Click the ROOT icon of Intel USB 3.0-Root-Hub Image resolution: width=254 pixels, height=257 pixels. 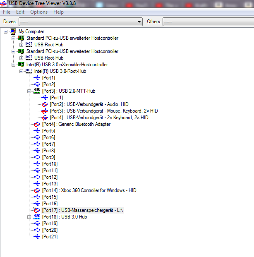(29, 71)
